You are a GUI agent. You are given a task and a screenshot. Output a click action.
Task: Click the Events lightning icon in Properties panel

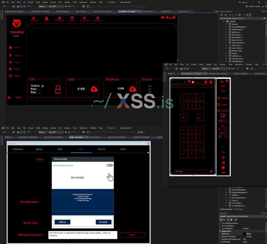coord(232,220)
